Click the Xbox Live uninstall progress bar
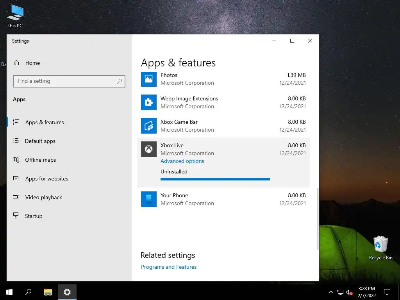Viewport: 400px width, 300px height. click(x=215, y=179)
